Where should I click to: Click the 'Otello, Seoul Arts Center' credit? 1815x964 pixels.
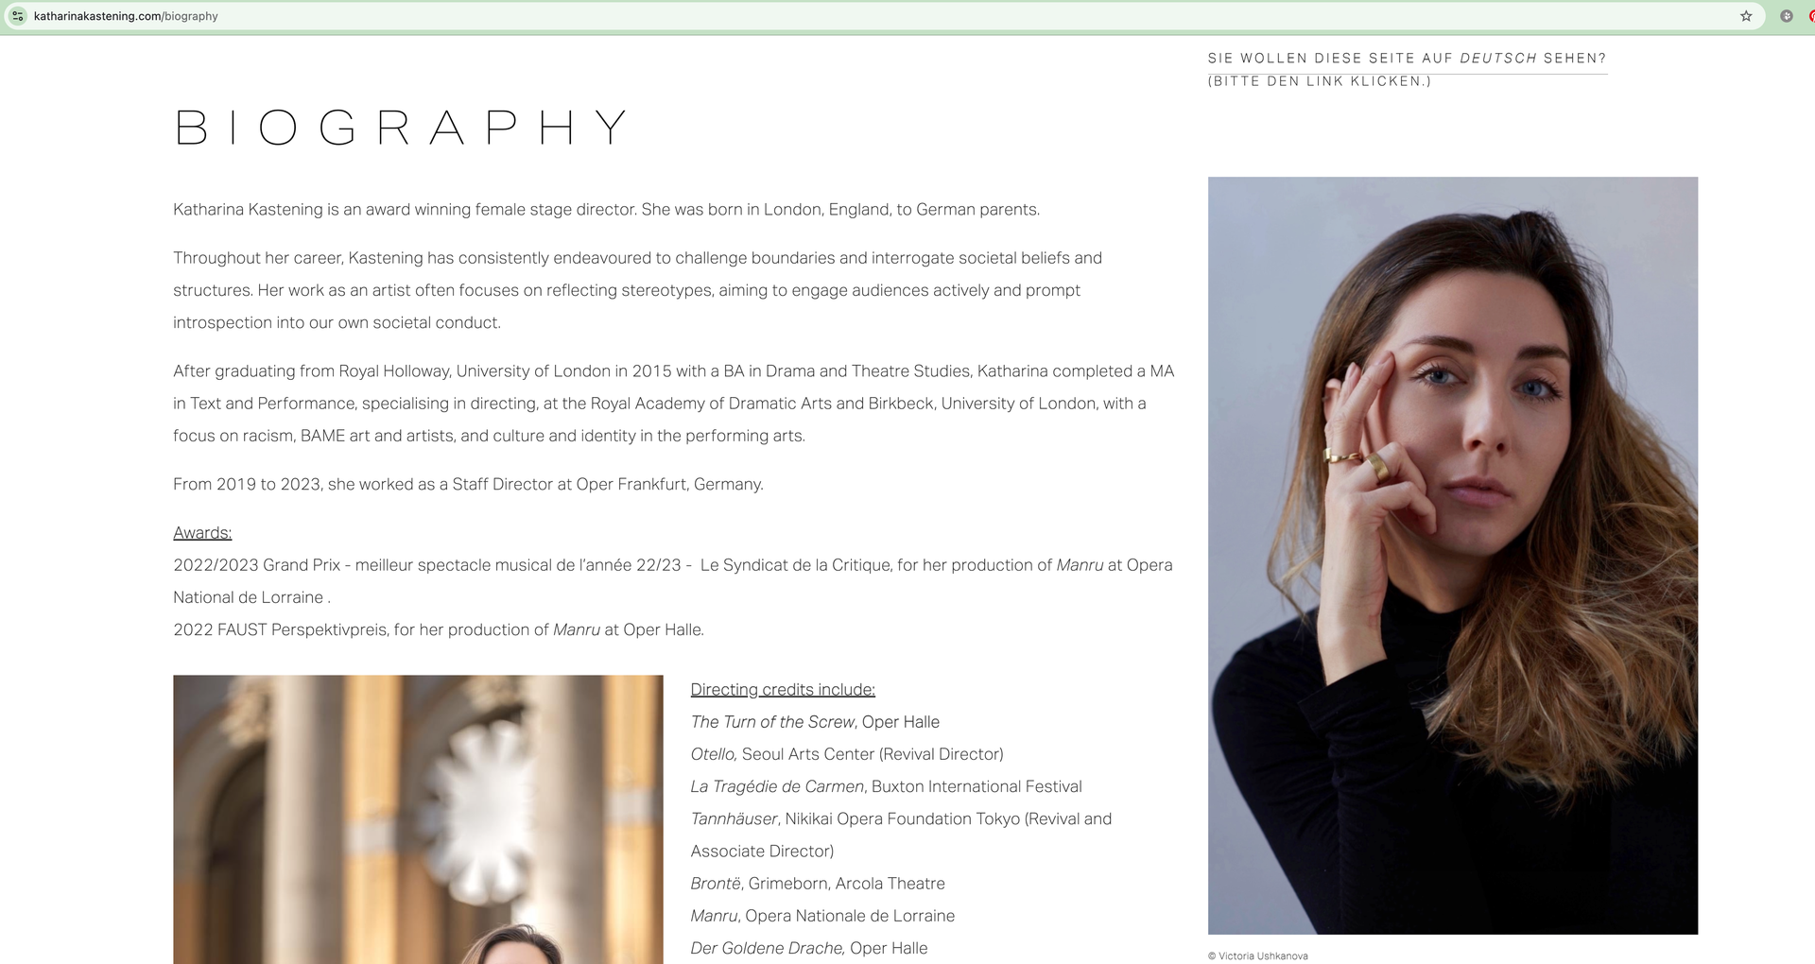click(847, 754)
